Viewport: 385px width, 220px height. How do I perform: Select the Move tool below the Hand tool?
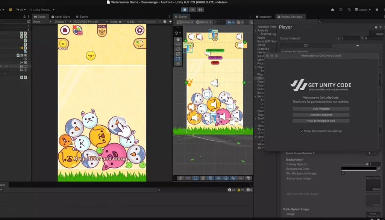(178, 45)
